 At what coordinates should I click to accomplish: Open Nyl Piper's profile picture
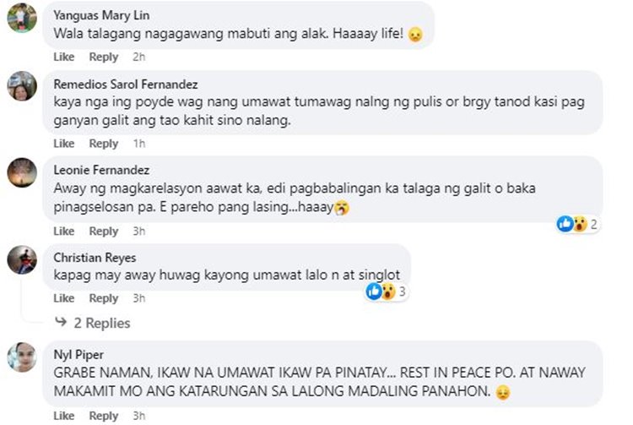(x=22, y=357)
